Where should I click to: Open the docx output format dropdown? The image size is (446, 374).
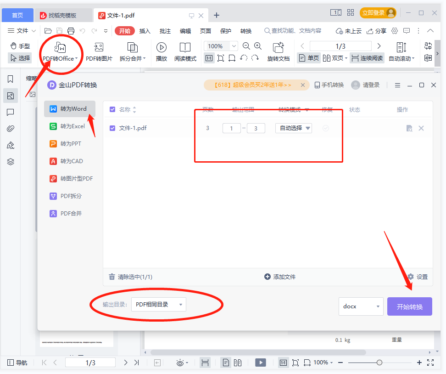click(x=361, y=306)
